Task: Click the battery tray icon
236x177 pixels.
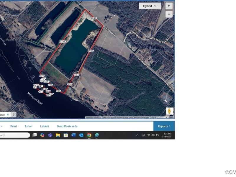Action: click(x=157, y=135)
